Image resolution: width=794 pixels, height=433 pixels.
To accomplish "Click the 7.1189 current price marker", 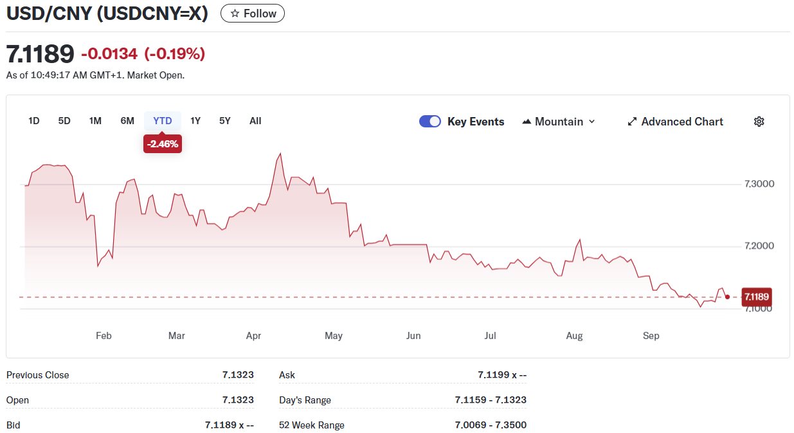I will (756, 297).
